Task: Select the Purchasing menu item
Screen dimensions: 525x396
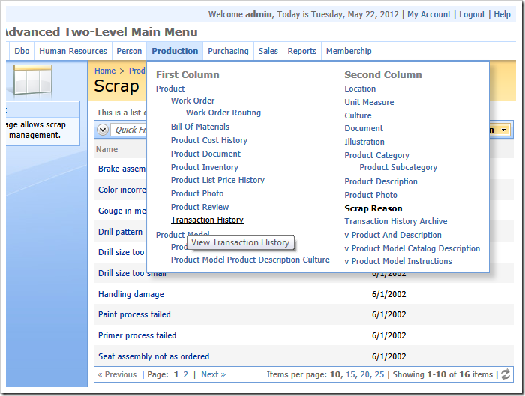Action: coord(228,51)
